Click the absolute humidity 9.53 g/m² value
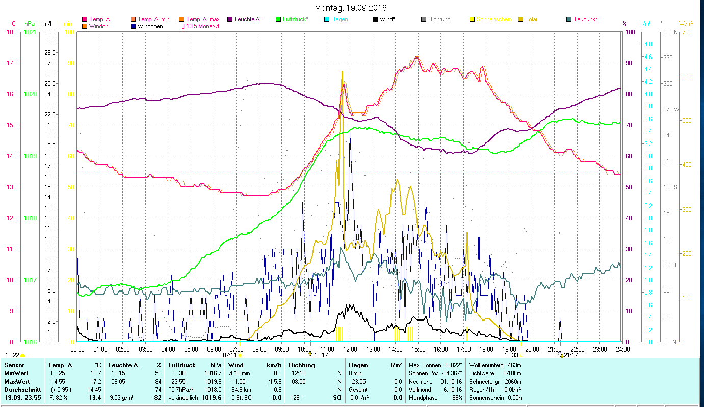 (x=121, y=397)
